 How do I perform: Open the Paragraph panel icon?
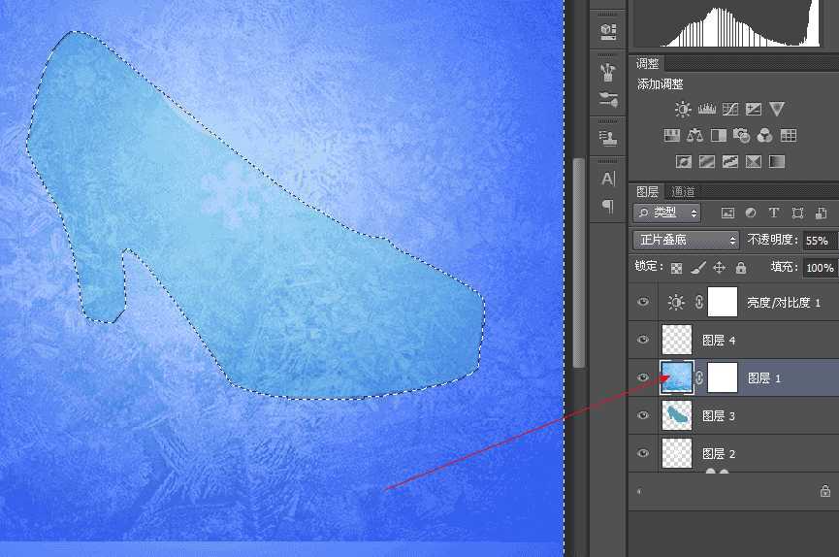pyautogui.click(x=608, y=206)
